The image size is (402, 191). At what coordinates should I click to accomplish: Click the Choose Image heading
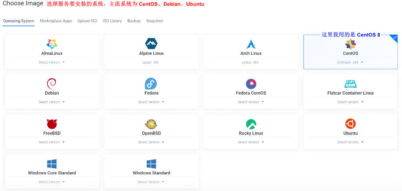coord(23,4)
